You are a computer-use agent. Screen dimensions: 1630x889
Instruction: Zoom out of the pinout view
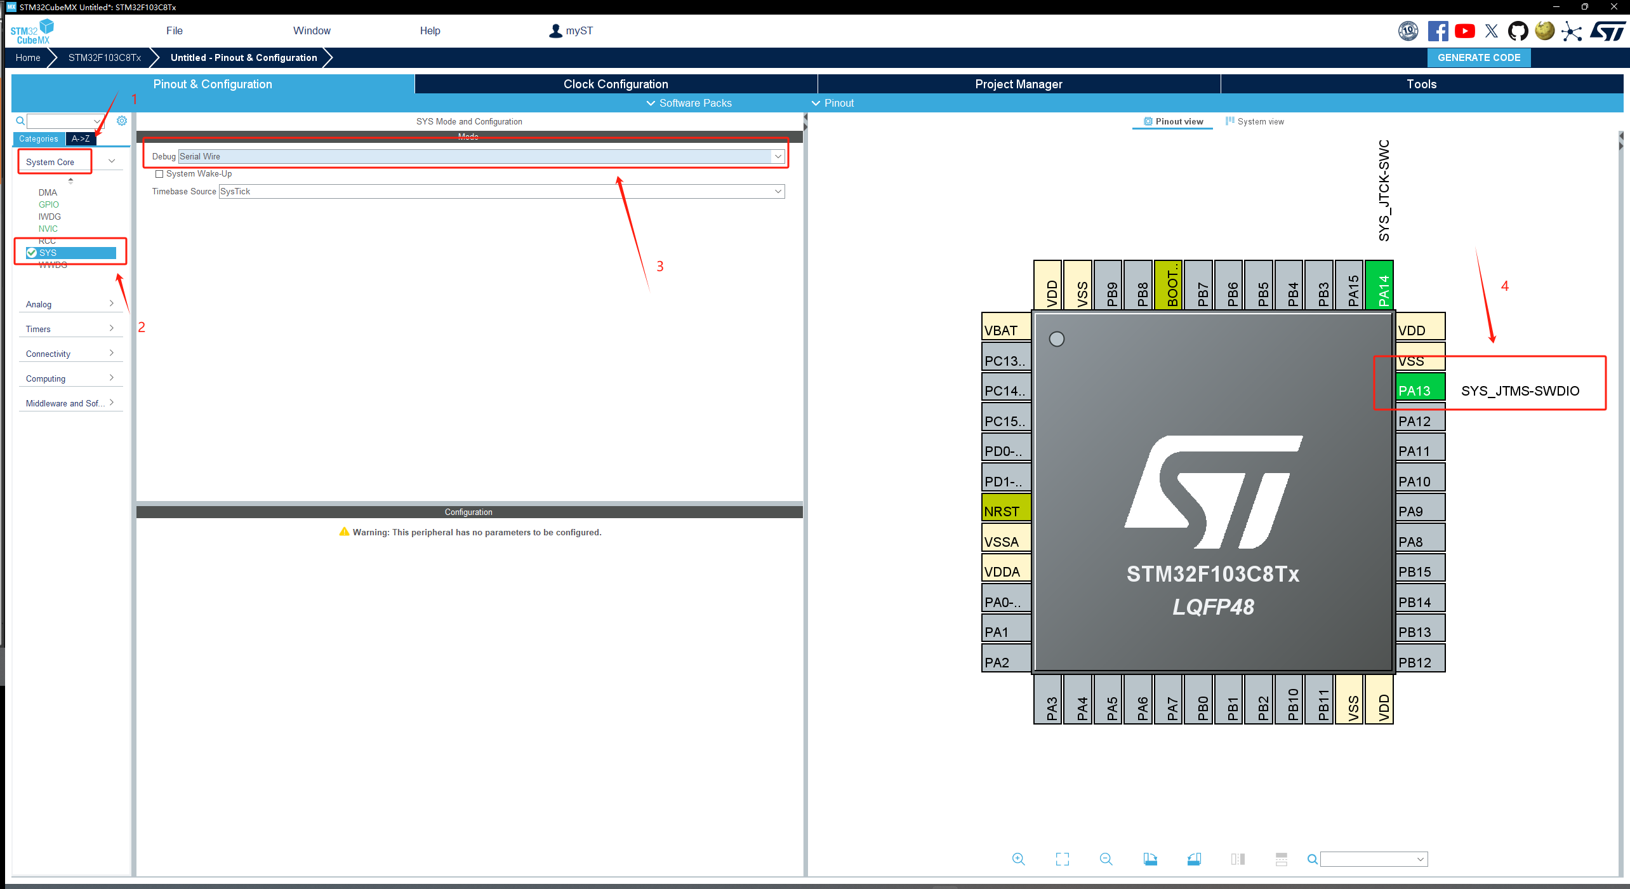coord(1106,859)
